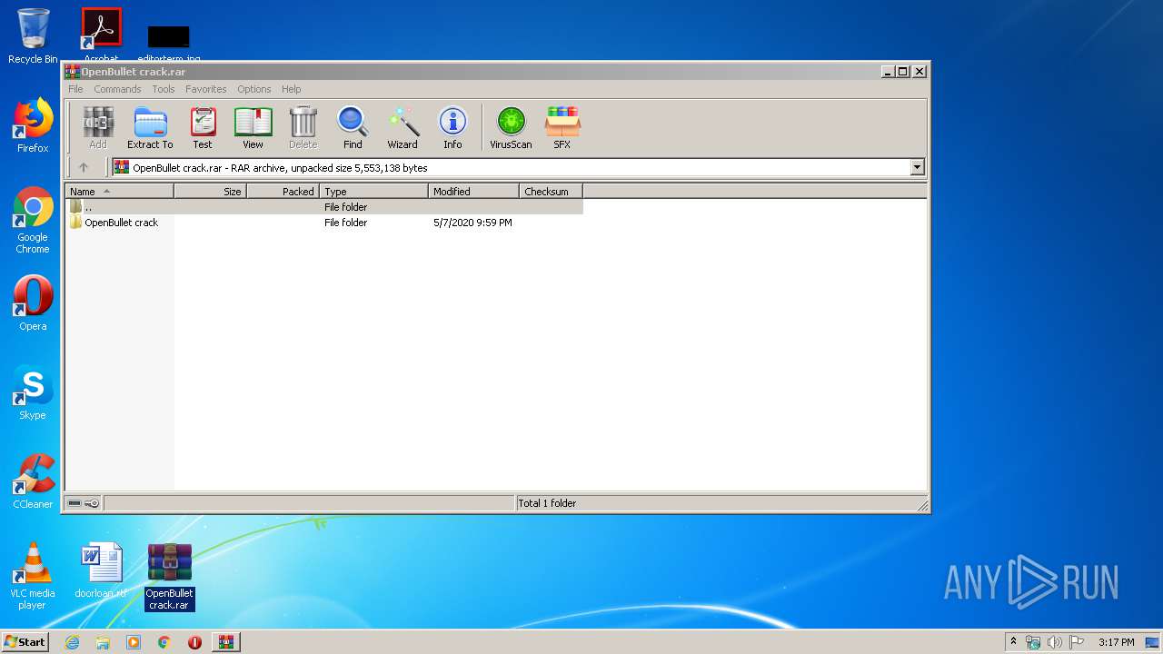Sort by the Type column header

click(x=373, y=192)
